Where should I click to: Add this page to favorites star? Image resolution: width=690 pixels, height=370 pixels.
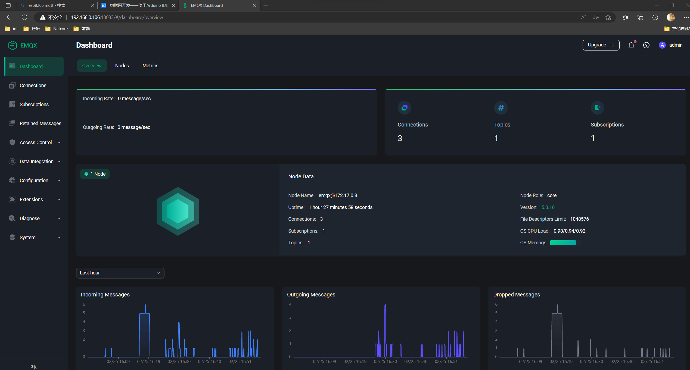click(608, 17)
